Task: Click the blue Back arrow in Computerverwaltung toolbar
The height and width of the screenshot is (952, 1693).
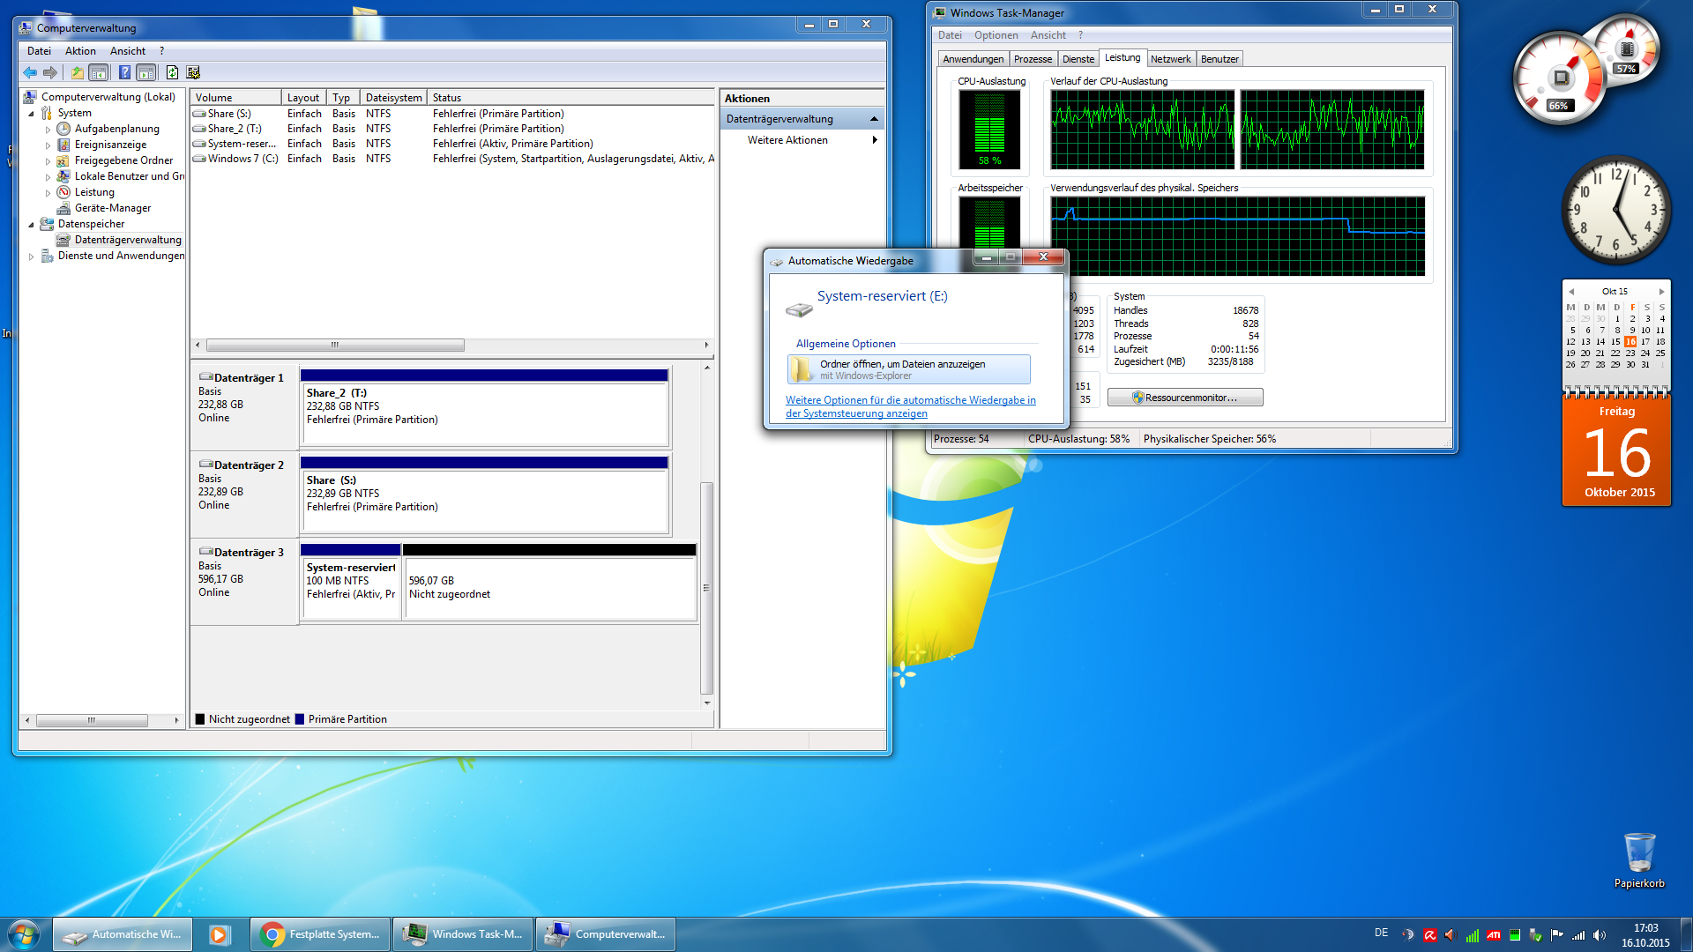Action: [x=30, y=73]
